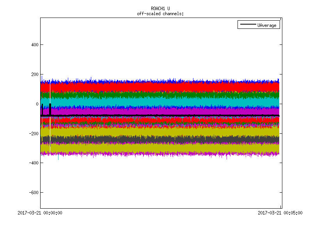The height and width of the screenshot is (234, 312).
Task: Click the ROACH1 U plot title
Action: [x=160, y=8]
